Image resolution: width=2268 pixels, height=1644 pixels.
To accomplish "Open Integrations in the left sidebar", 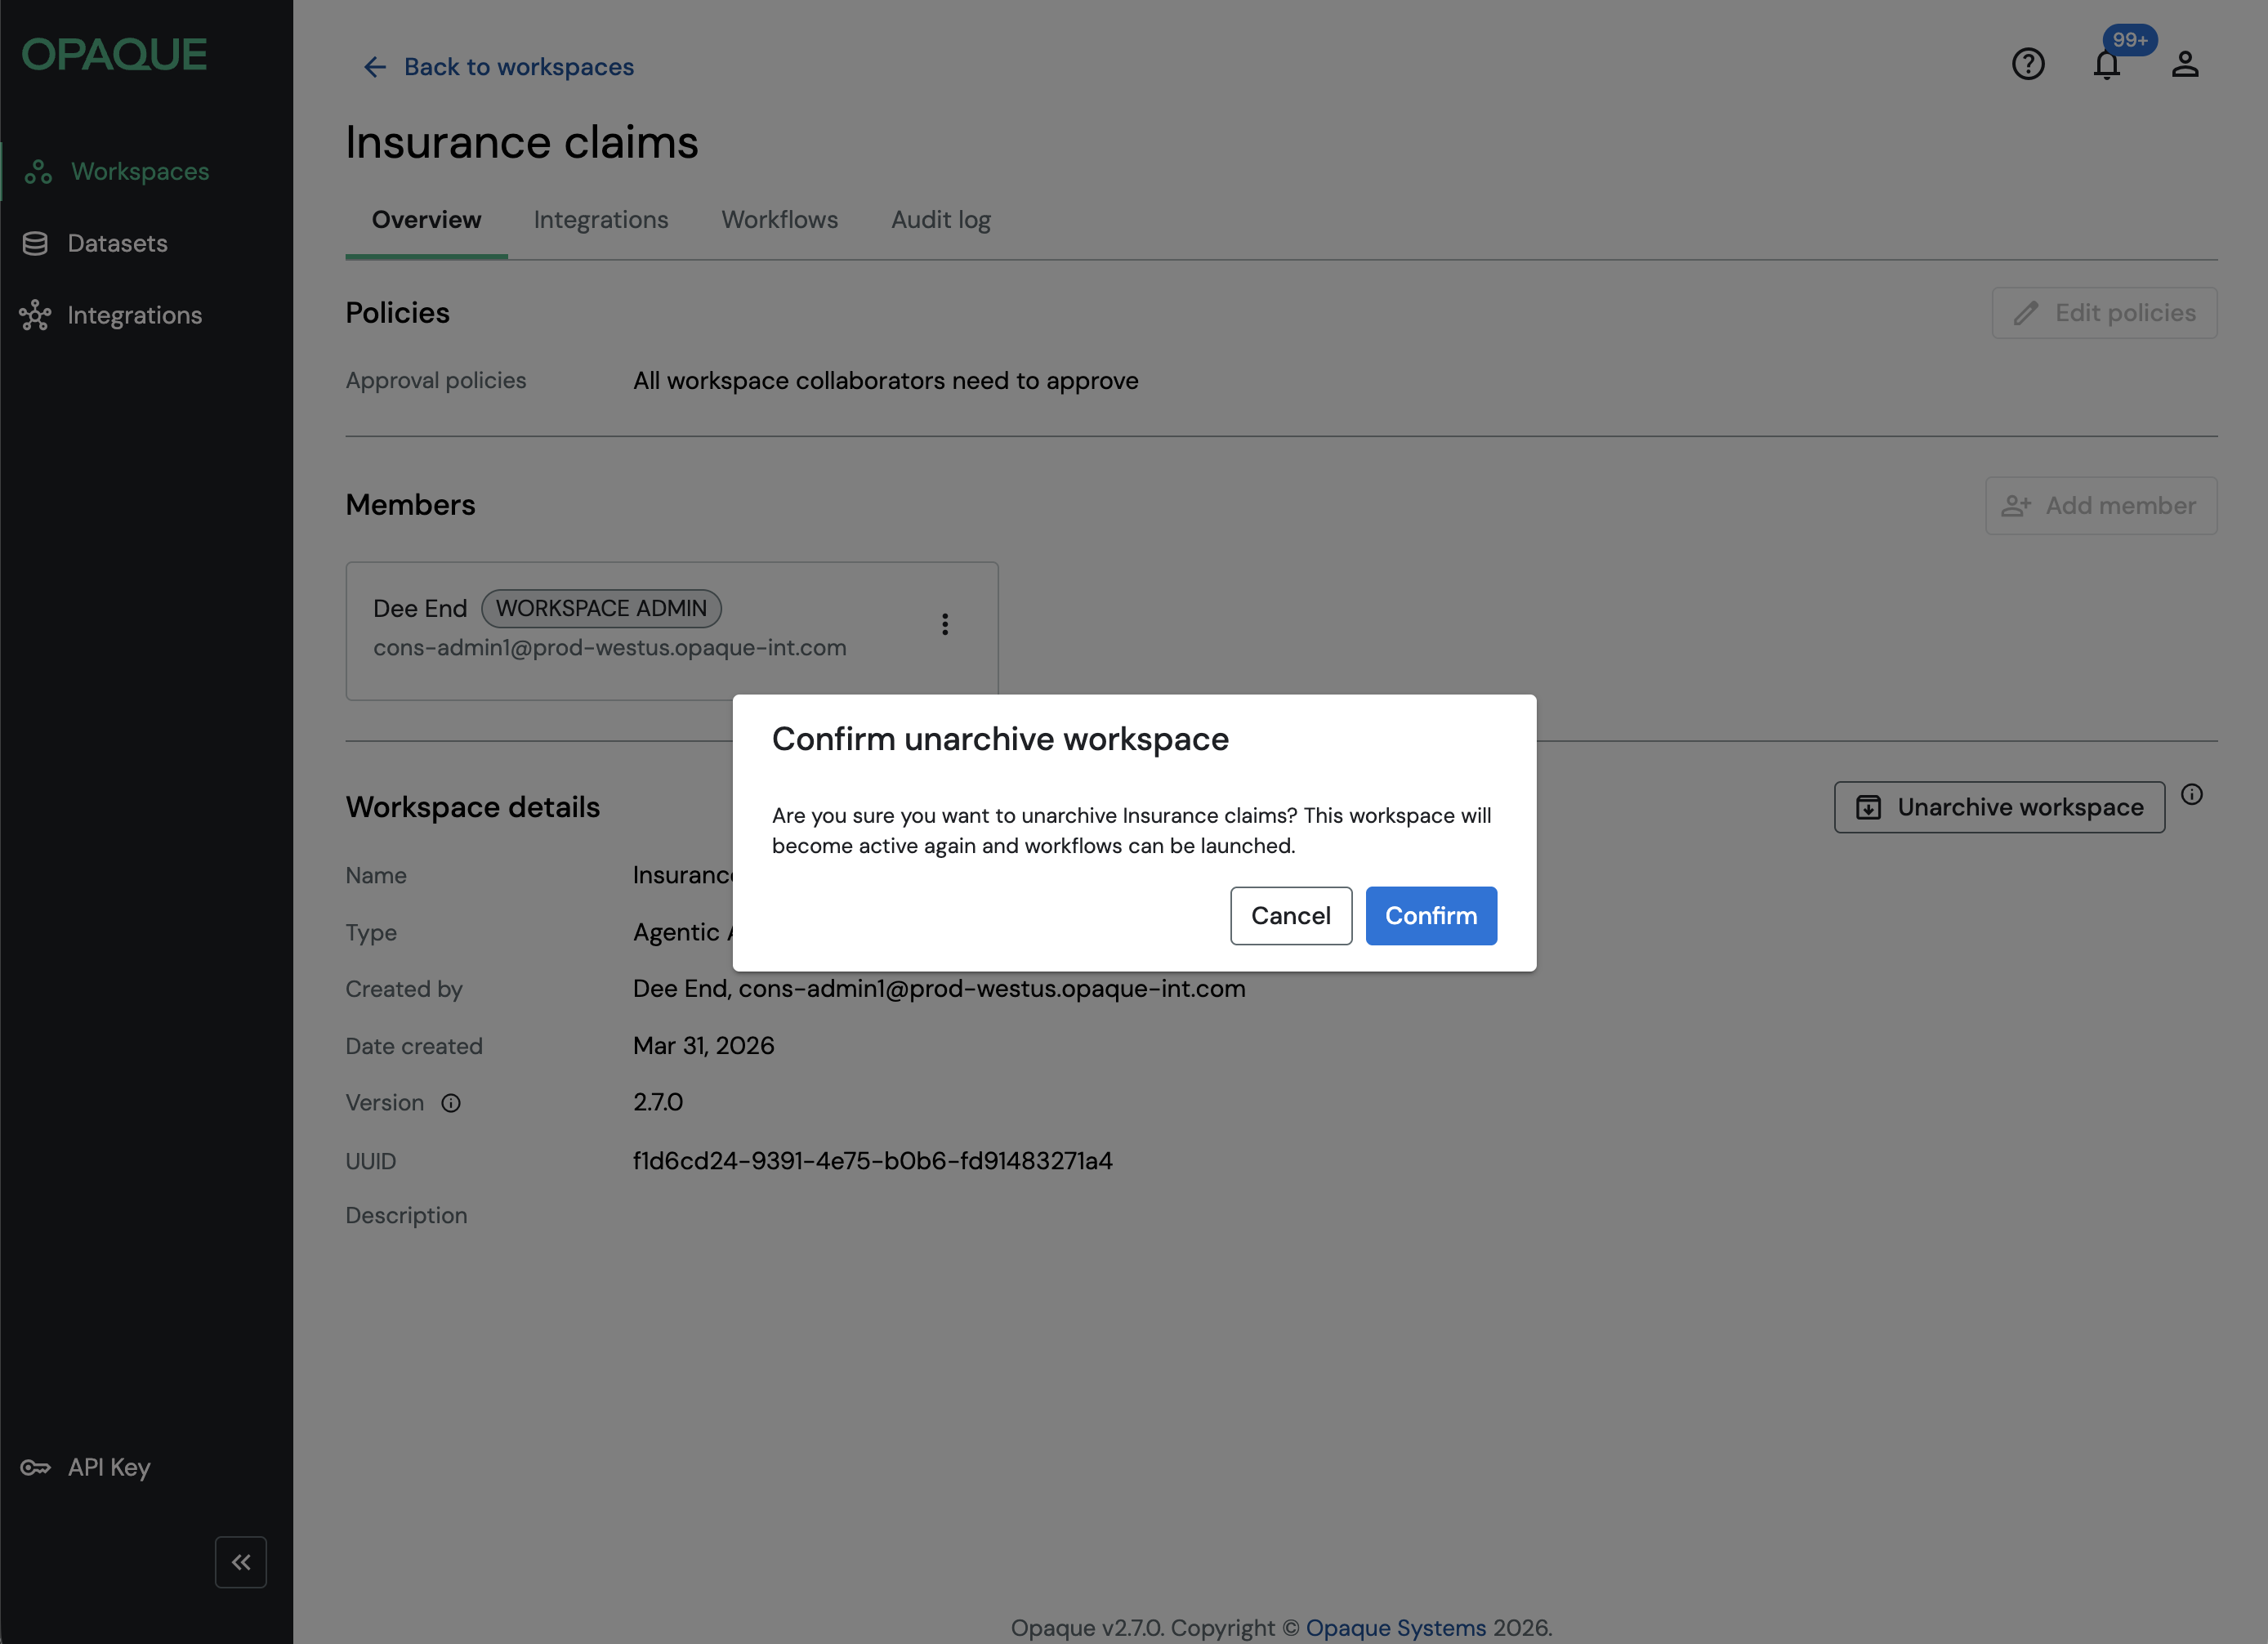I will click(134, 315).
